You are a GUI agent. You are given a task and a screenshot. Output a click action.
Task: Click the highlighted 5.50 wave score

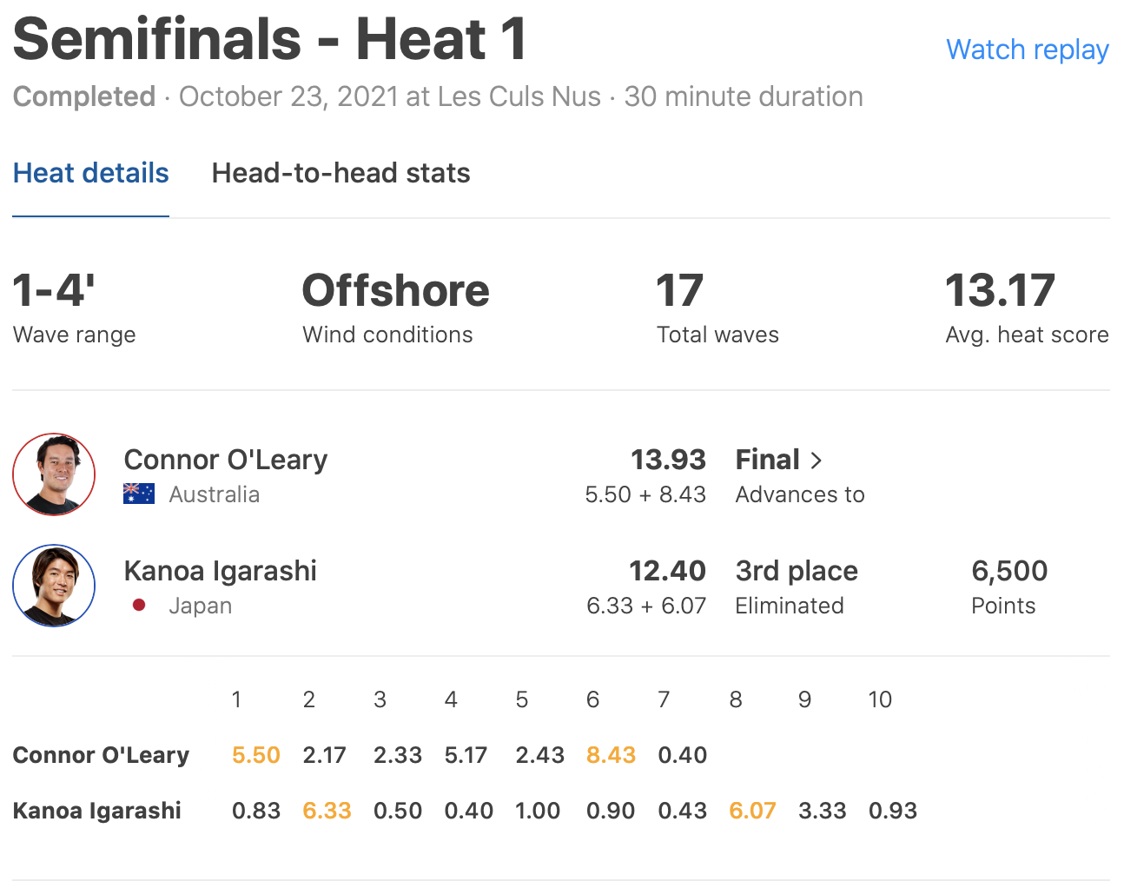point(256,755)
